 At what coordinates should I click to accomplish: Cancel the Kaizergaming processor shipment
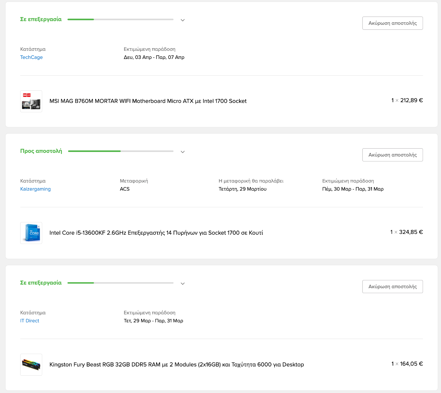pos(393,155)
